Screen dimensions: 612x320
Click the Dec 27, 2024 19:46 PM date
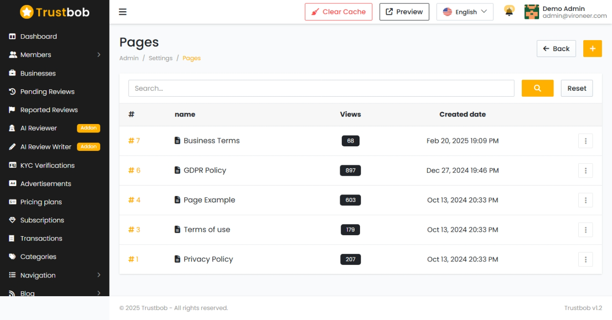pos(463,170)
